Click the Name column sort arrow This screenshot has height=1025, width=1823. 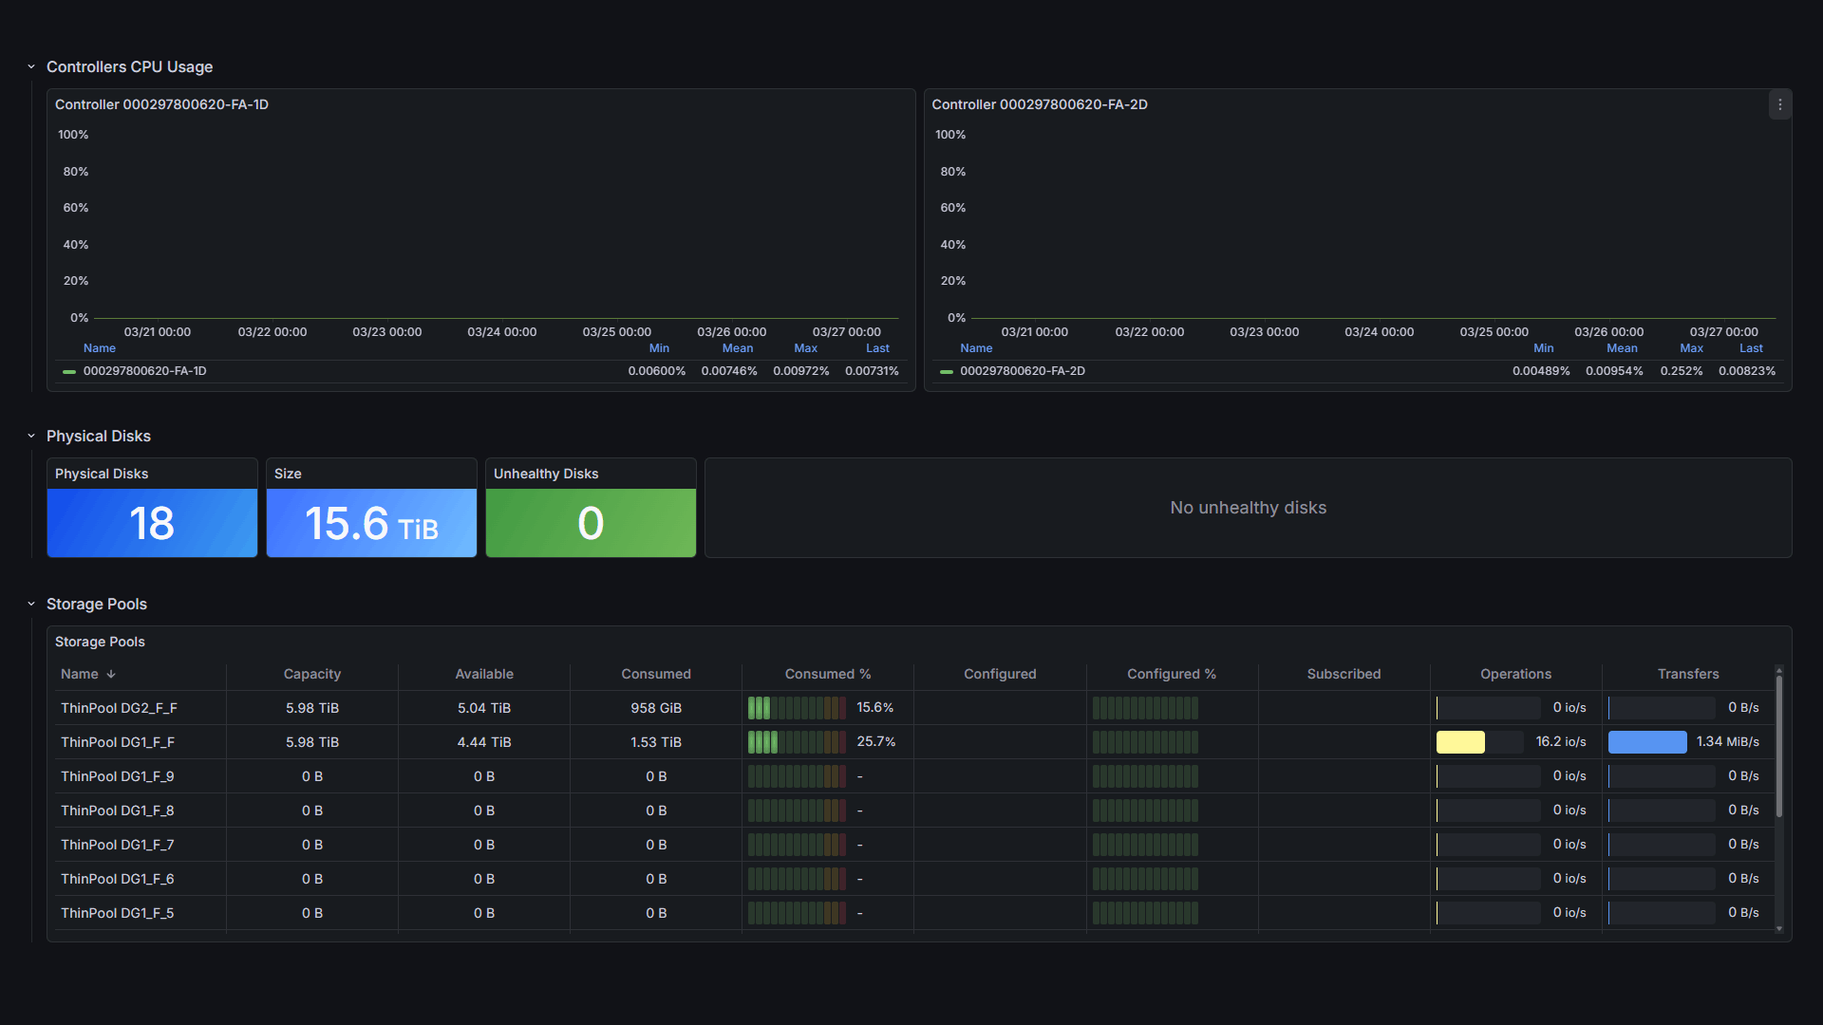[x=111, y=675]
